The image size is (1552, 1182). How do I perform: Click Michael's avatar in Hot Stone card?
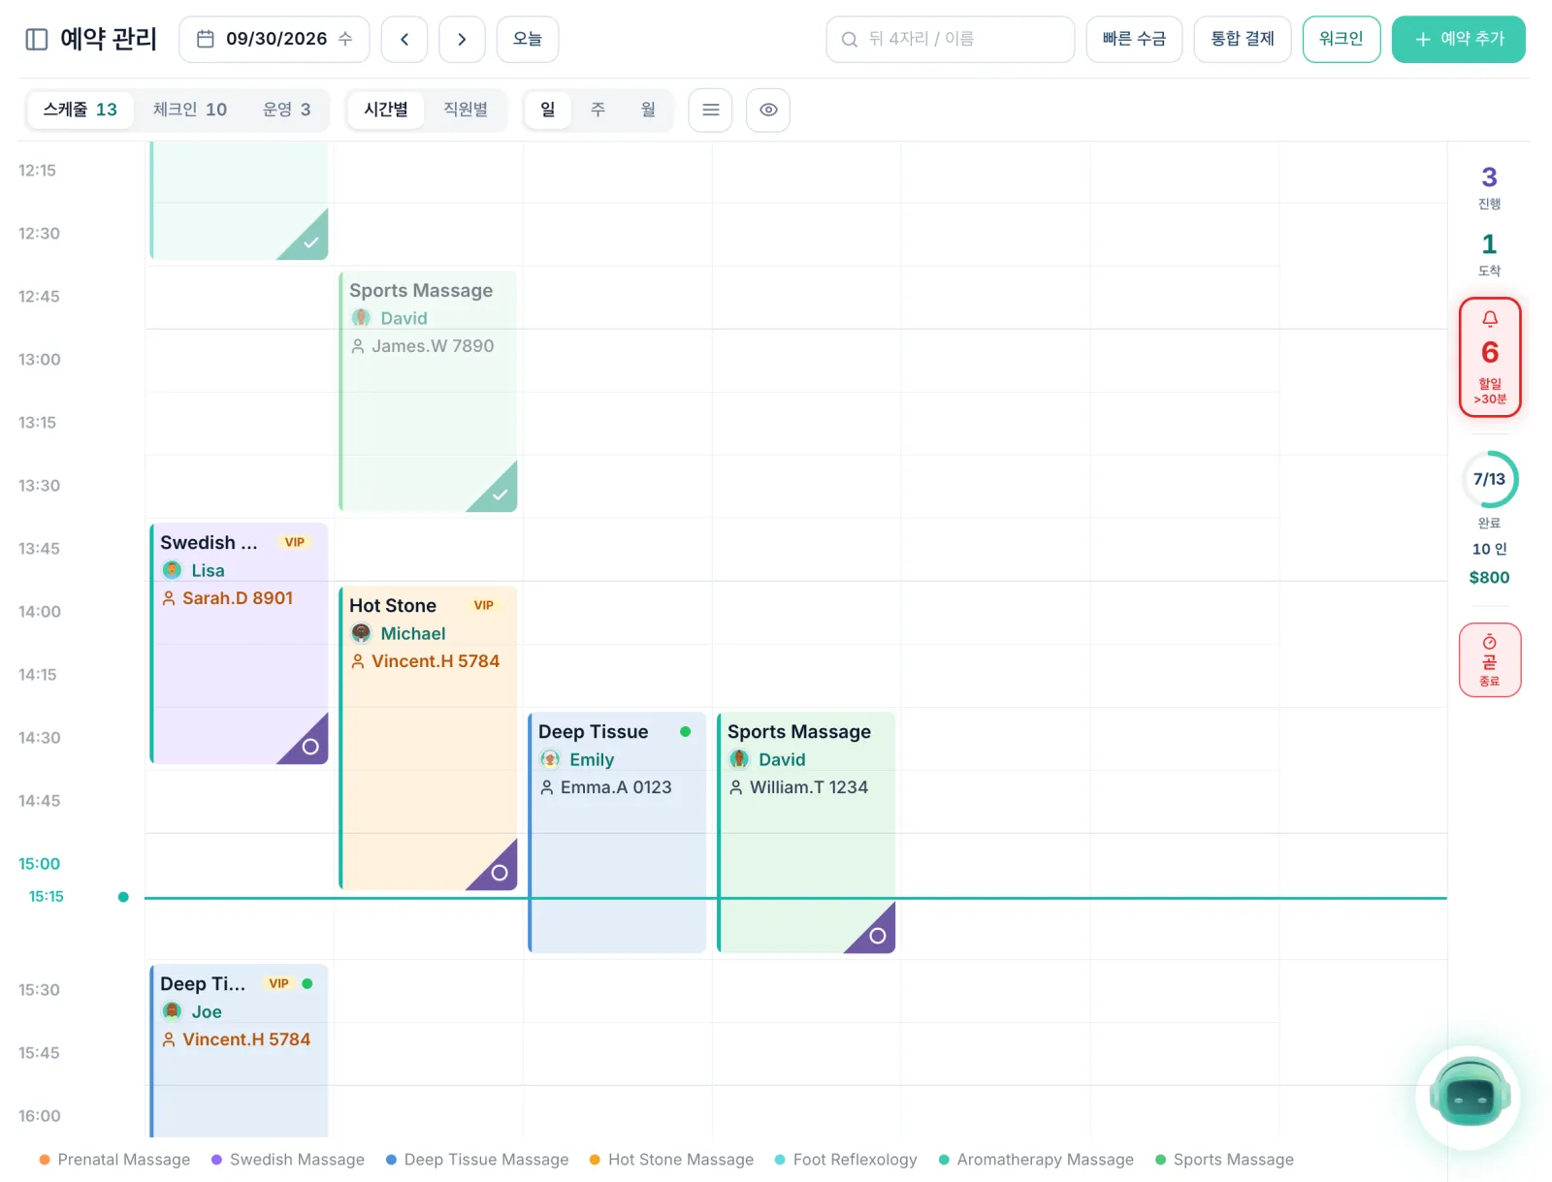361,633
